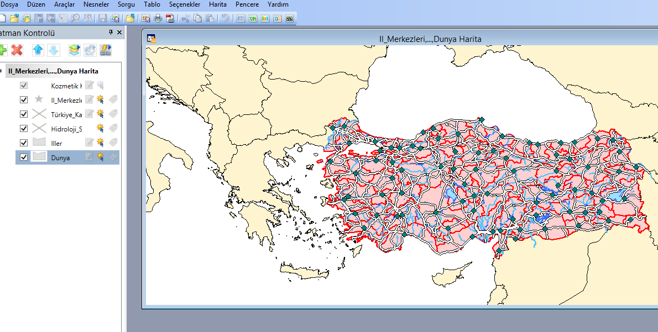Open the Harita menu
The height and width of the screenshot is (332, 658).
218,4
